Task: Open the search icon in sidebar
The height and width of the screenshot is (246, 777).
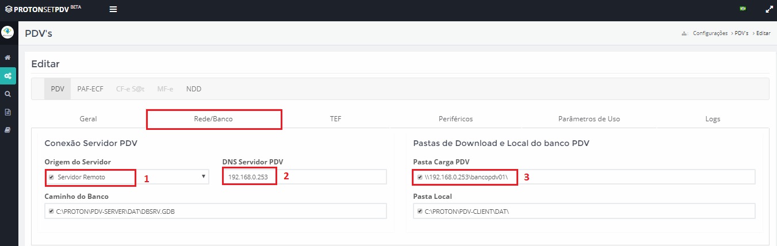Action: [x=8, y=94]
